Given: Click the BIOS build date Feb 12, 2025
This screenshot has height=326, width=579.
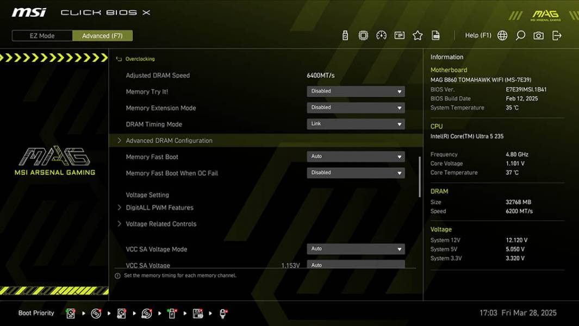Looking at the screenshot, I should point(522,98).
